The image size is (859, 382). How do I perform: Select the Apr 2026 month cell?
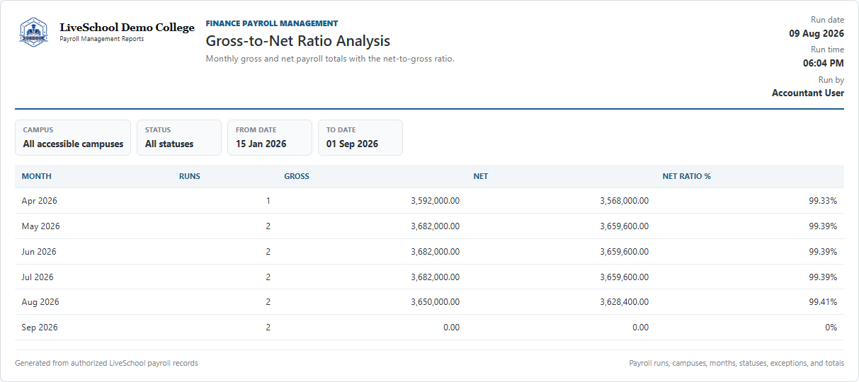click(40, 201)
